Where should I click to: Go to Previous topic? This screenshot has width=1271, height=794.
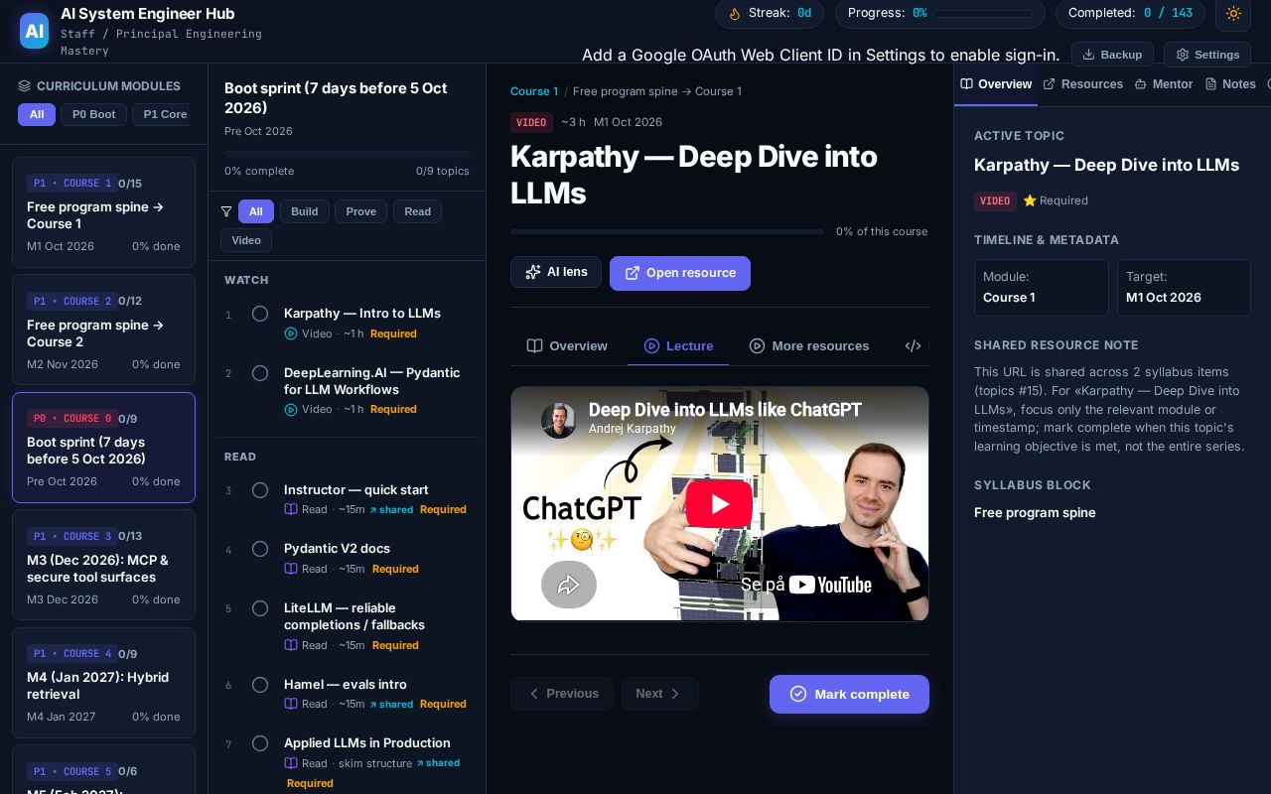(x=562, y=694)
